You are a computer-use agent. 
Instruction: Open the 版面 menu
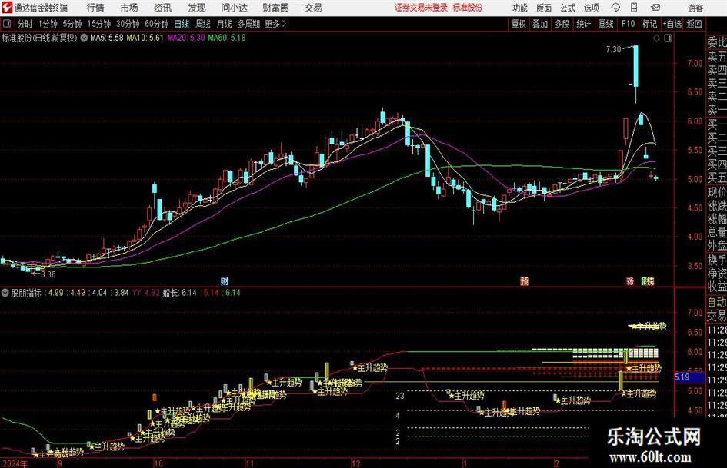pos(544,8)
